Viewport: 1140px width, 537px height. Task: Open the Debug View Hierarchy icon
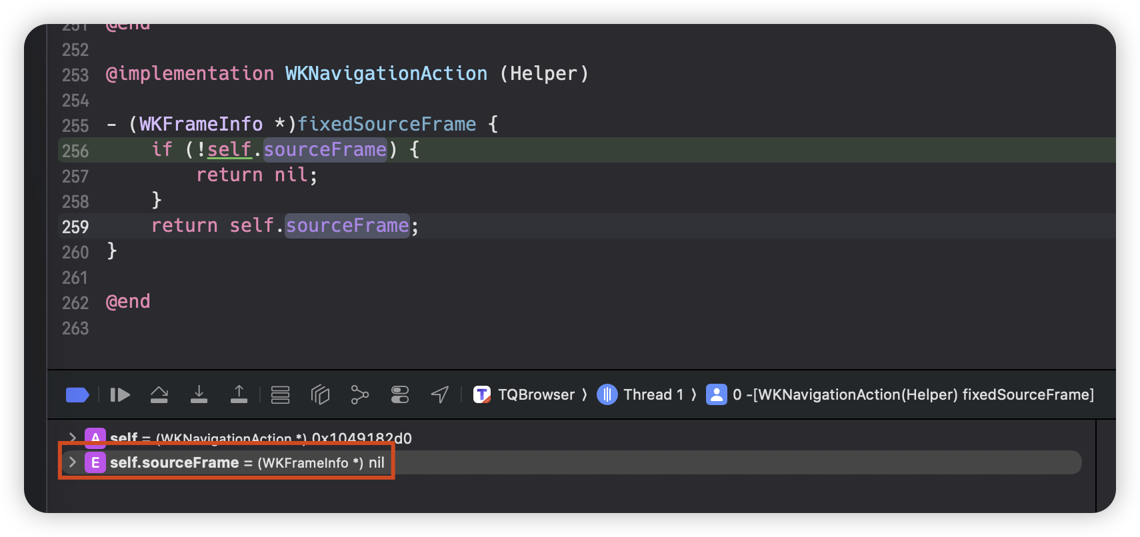pos(320,395)
